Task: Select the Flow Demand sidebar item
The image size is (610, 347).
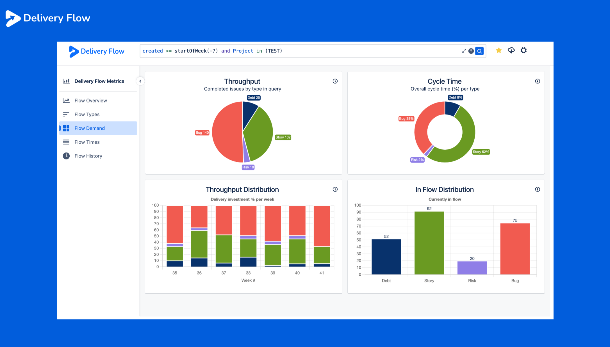Action: pos(89,128)
